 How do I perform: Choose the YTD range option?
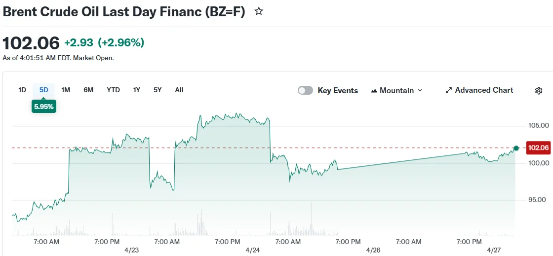(113, 90)
